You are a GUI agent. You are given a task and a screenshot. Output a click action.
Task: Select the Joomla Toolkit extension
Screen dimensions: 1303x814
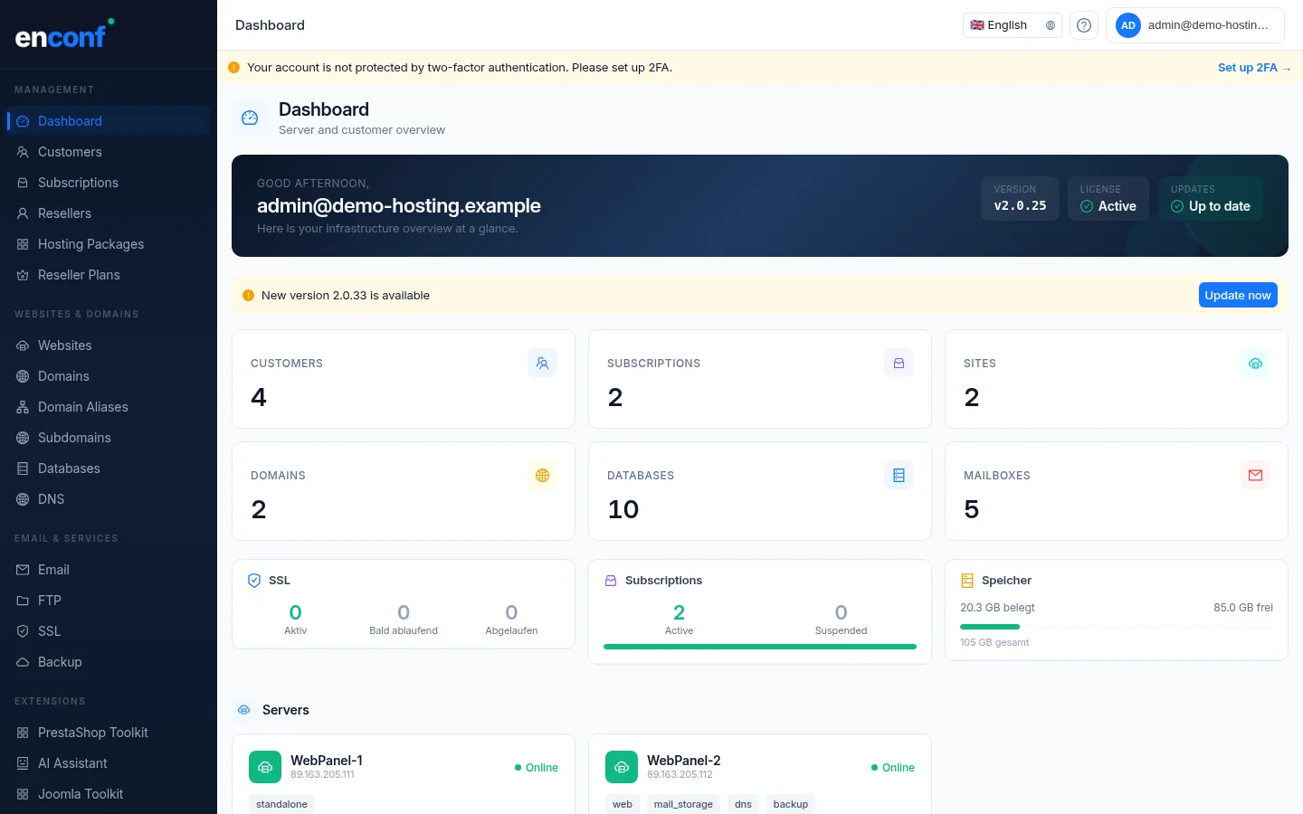click(81, 794)
